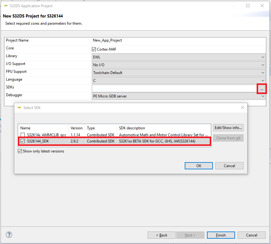271x244 pixels.
Task: Click the New_App_Project name value
Action: coord(107,40)
